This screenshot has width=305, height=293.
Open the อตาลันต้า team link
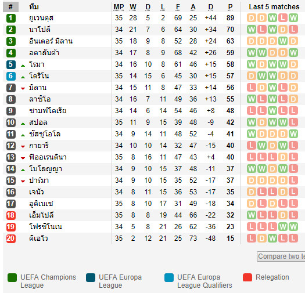44,53
